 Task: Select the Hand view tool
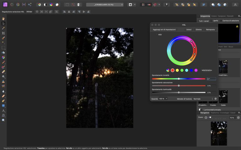(3, 19)
